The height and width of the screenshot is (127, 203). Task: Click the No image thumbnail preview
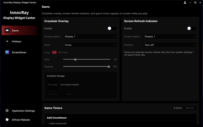coord(53,85)
